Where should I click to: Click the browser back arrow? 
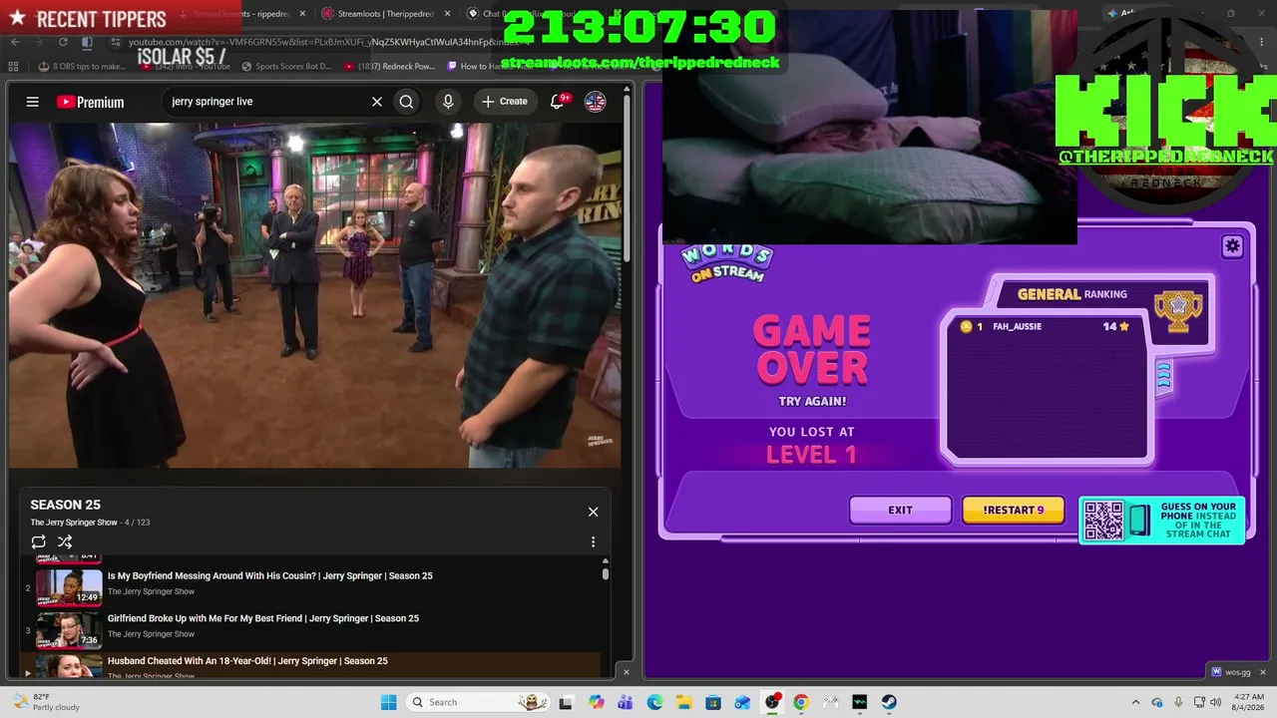pos(15,42)
